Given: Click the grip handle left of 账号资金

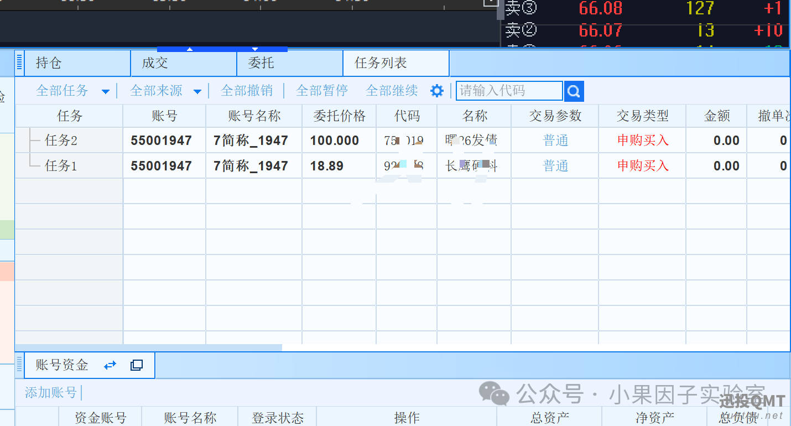Looking at the screenshot, I should pos(20,365).
